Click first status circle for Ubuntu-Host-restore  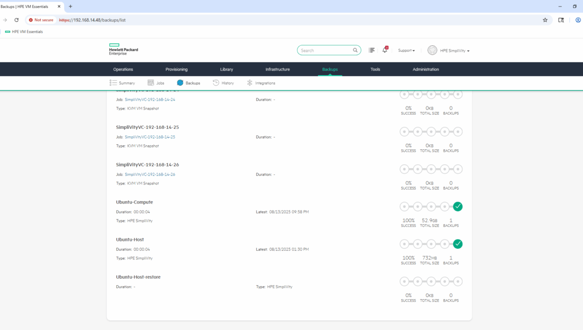(404, 282)
